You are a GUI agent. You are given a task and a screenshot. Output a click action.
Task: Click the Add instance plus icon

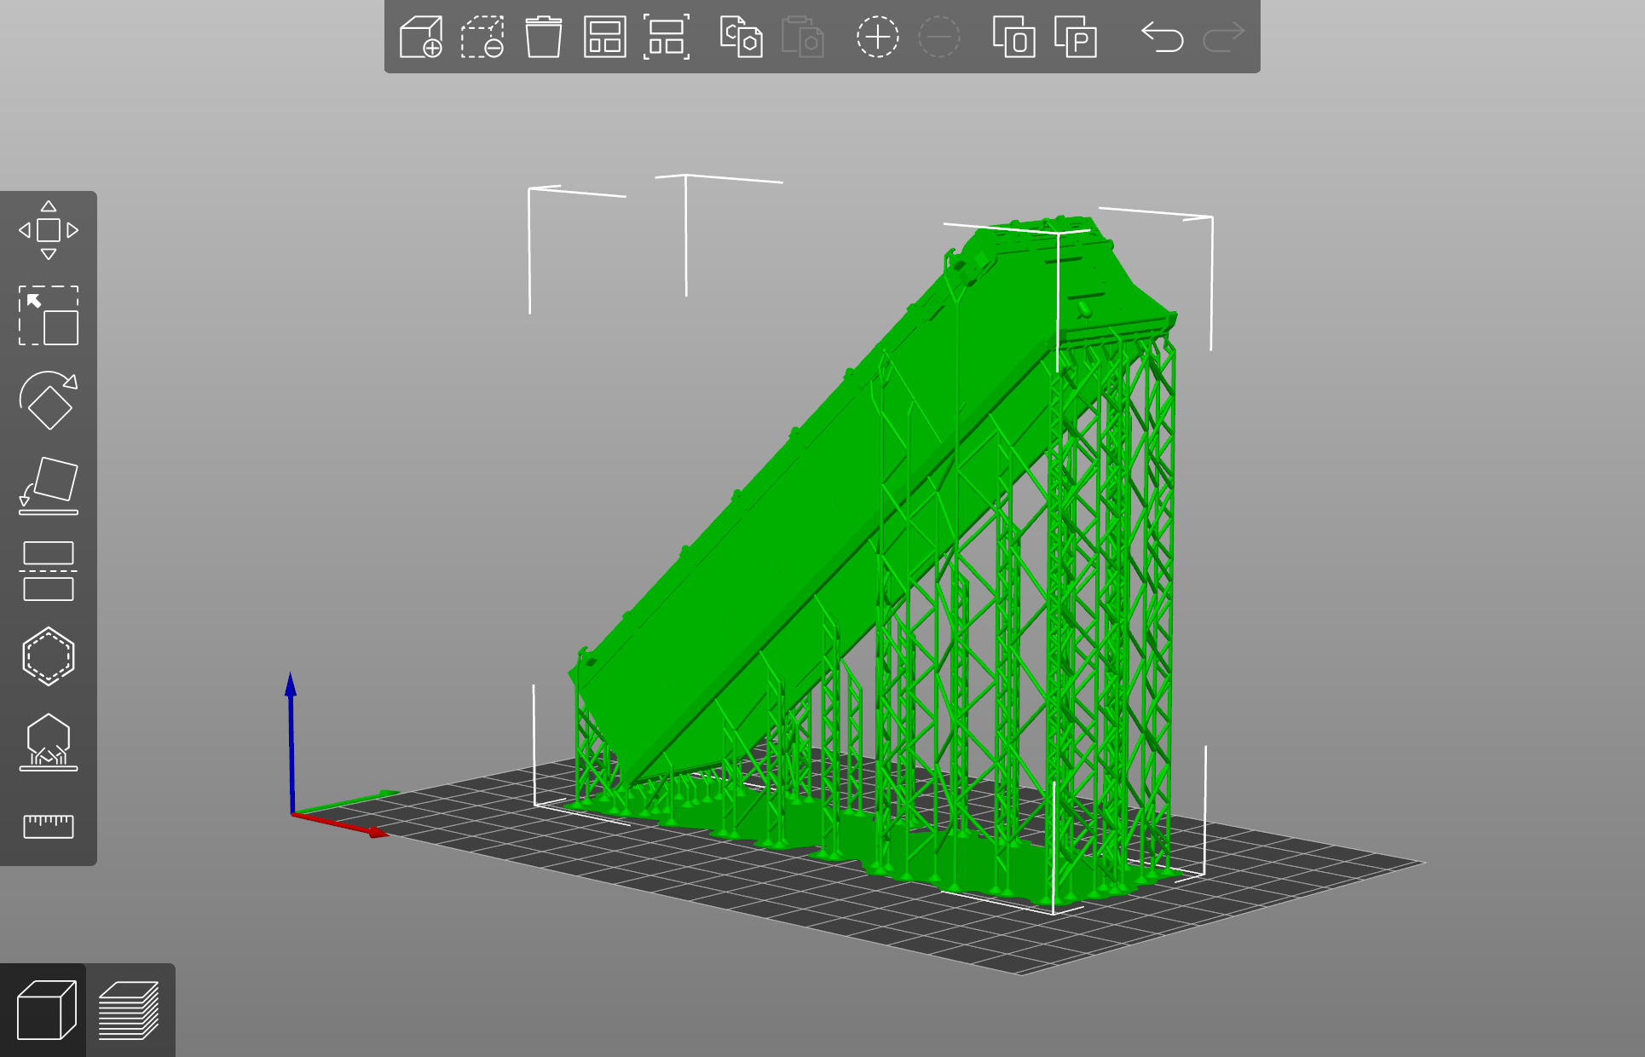(877, 38)
